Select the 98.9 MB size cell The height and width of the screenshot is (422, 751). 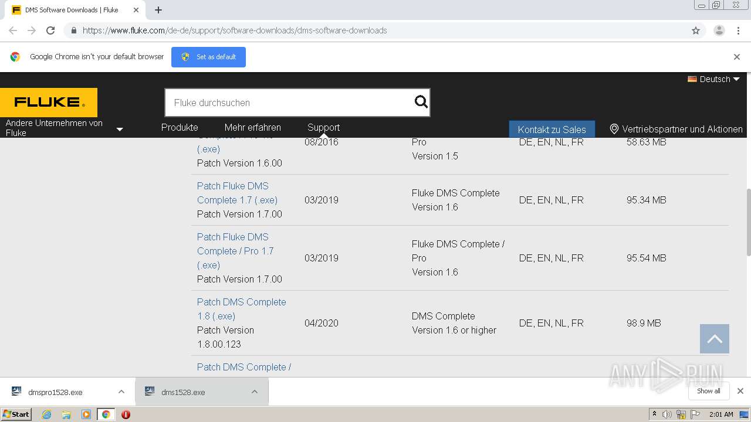[644, 323]
